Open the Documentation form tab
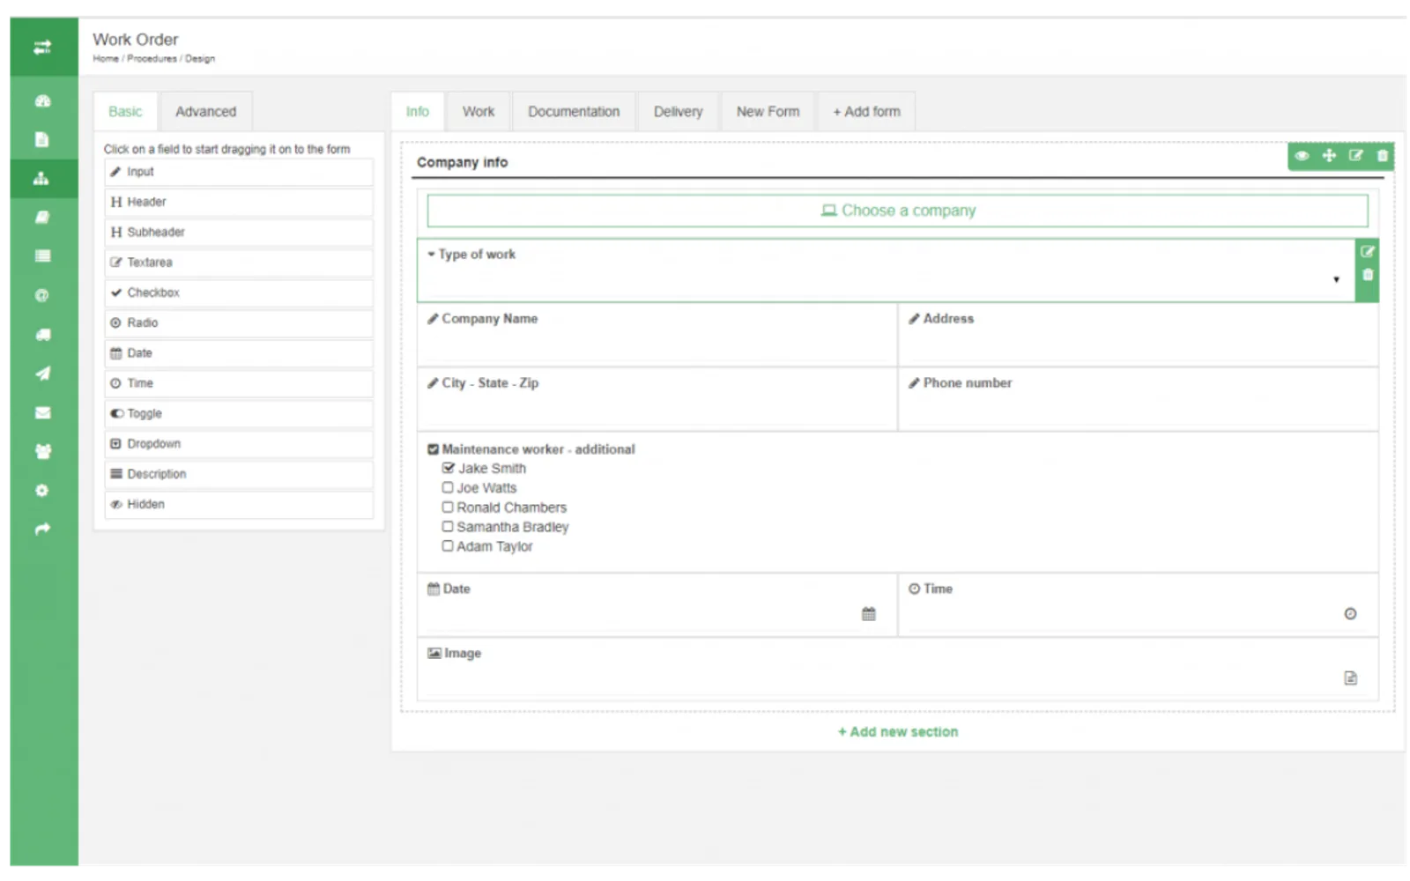This screenshot has height=881, width=1410. [x=574, y=112]
